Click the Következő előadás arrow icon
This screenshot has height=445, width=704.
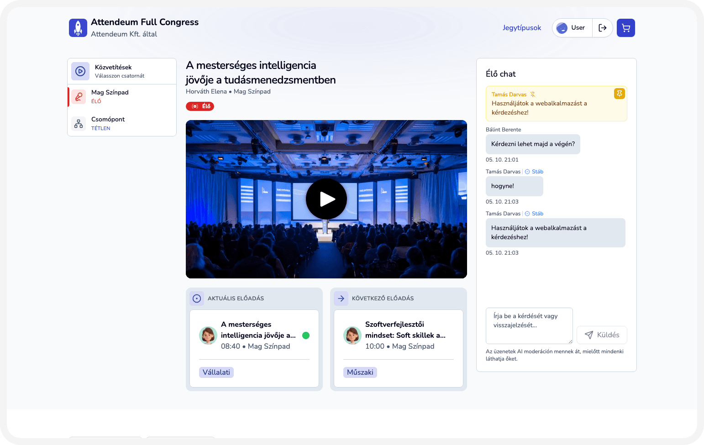(341, 298)
